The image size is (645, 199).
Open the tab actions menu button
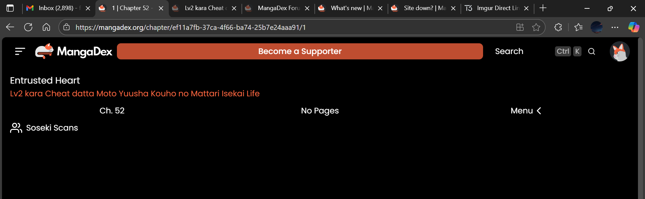click(10, 8)
